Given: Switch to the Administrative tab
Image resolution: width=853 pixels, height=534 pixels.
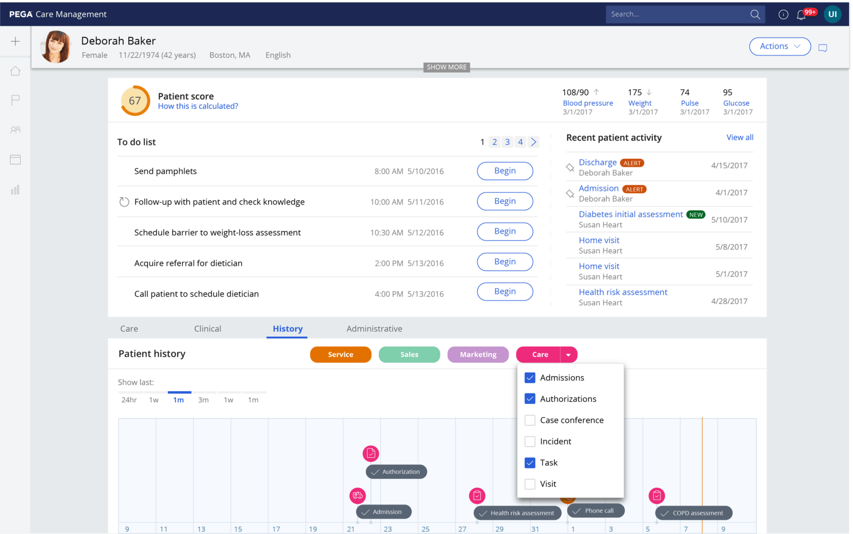Looking at the screenshot, I should coord(374,328).
